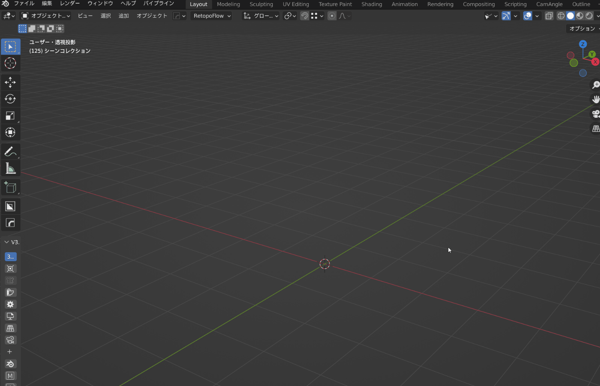Click the gear icon in the V3 panel
Viewport: 600px width, 386px height.
[10, 304]
